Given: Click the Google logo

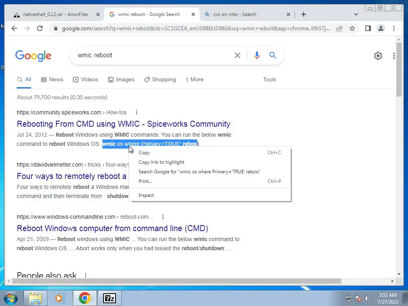Looking at the screenshot, I should [x=33, y=56].
